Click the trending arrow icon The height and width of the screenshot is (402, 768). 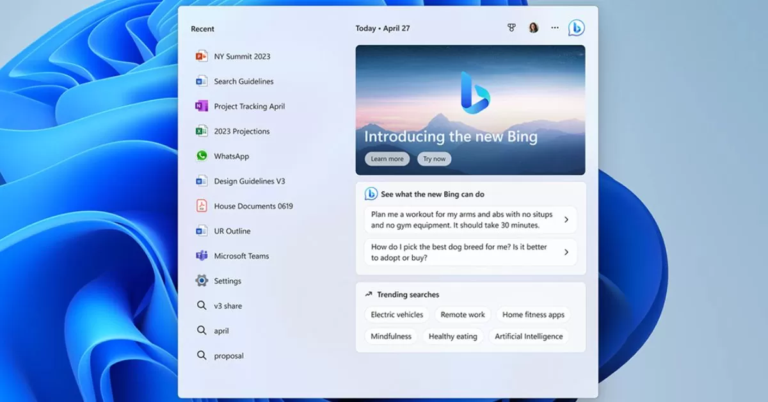coord(368,294)
